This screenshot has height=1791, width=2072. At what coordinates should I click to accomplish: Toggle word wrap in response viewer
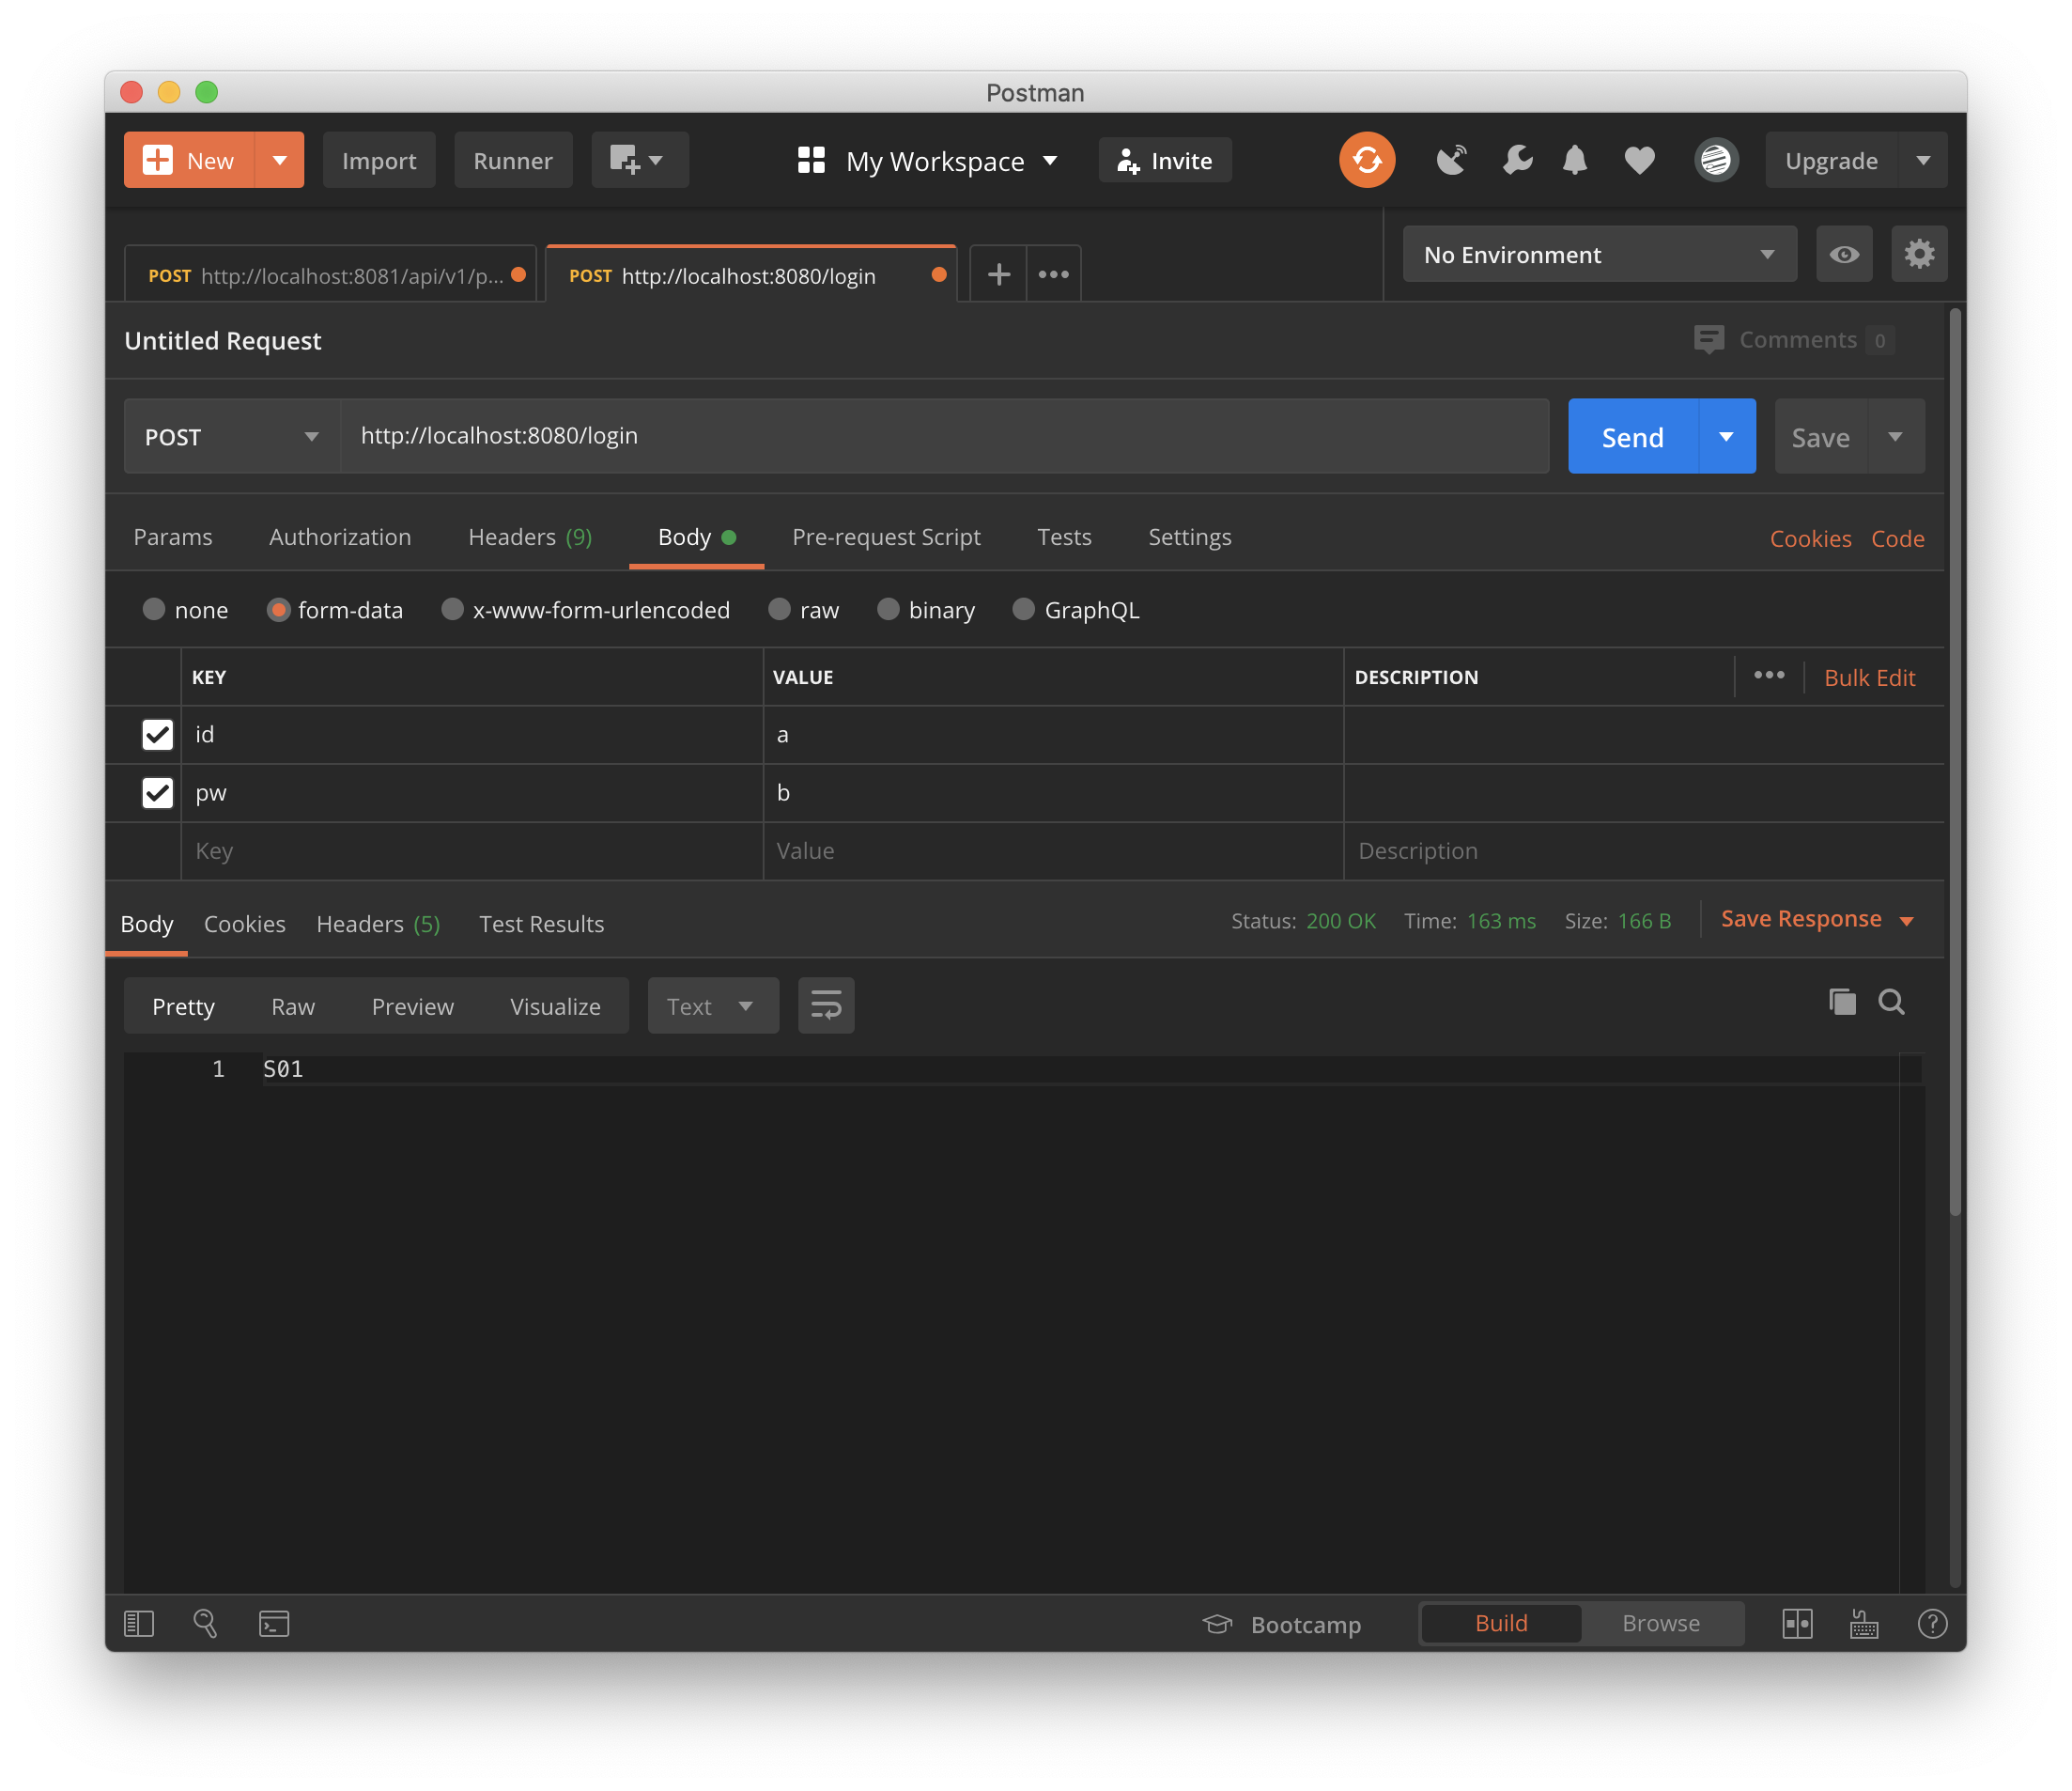pos(826,1005)
